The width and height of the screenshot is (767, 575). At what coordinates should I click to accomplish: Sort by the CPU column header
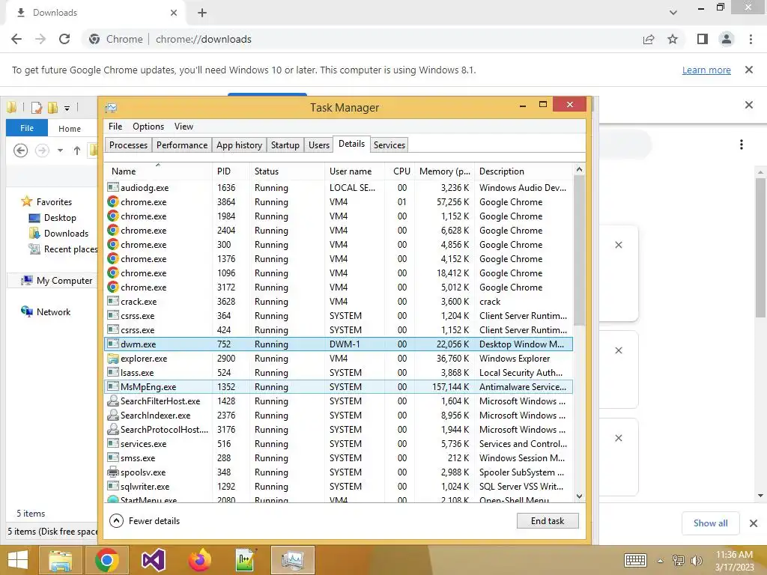(400, 171)
